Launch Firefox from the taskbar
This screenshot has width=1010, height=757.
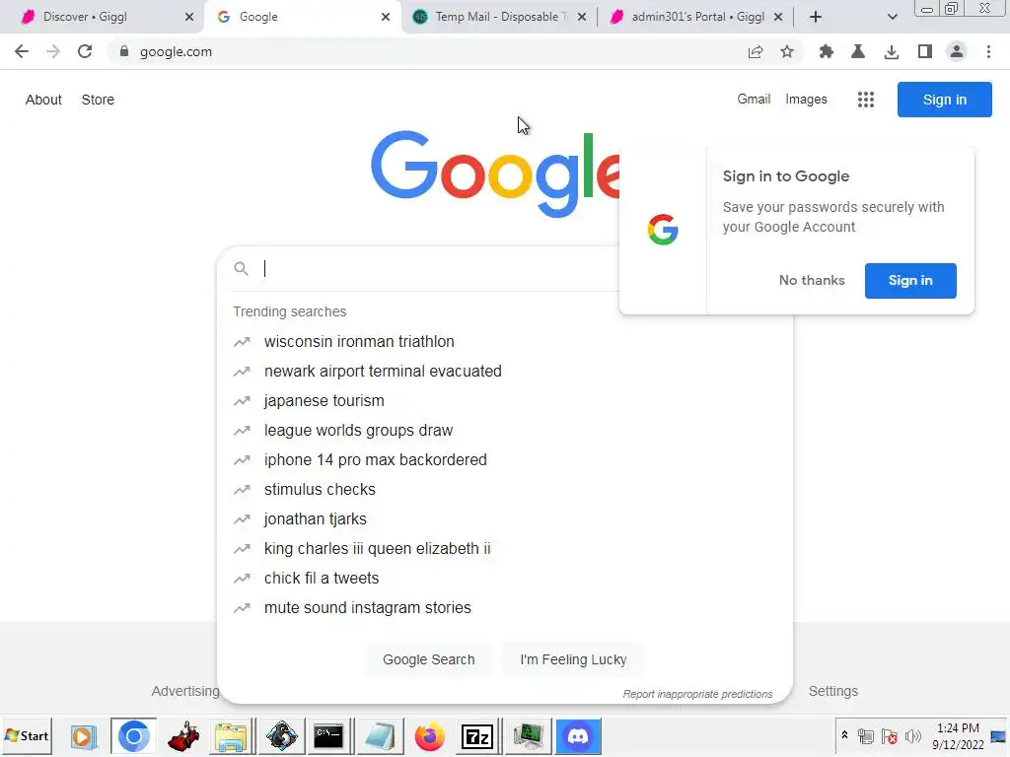[x=430, y=735]
